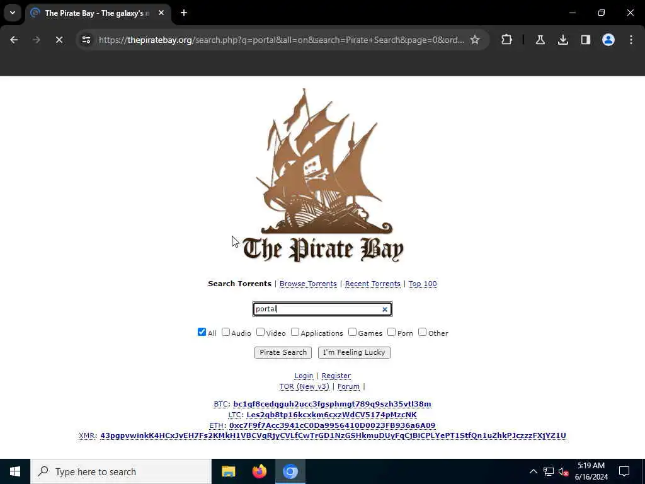Image resolution: width=645 pixels, height=484 pixels.
Task: Open the network tray icon
Action: 549,471
